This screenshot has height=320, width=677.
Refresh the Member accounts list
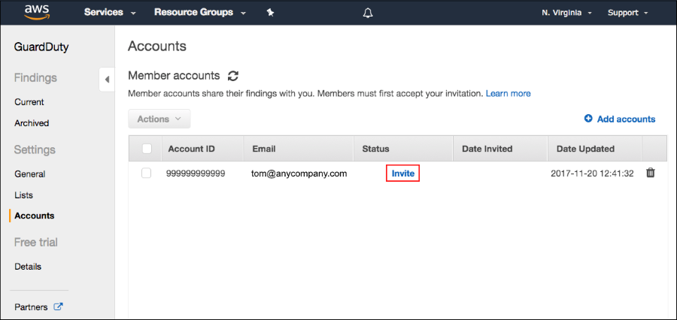(233, 76)
